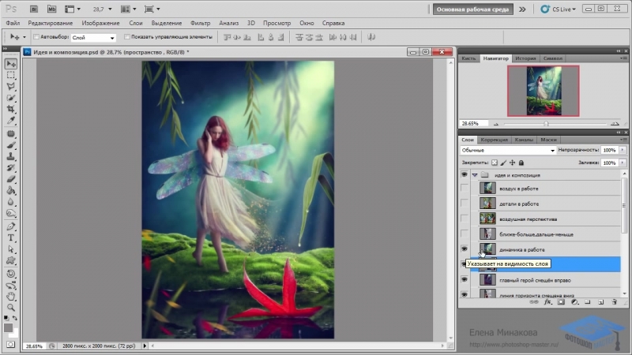Screen dimensions: 632x355
Task: Click the Основная рабочая среда workspace button
Action: 472,9
